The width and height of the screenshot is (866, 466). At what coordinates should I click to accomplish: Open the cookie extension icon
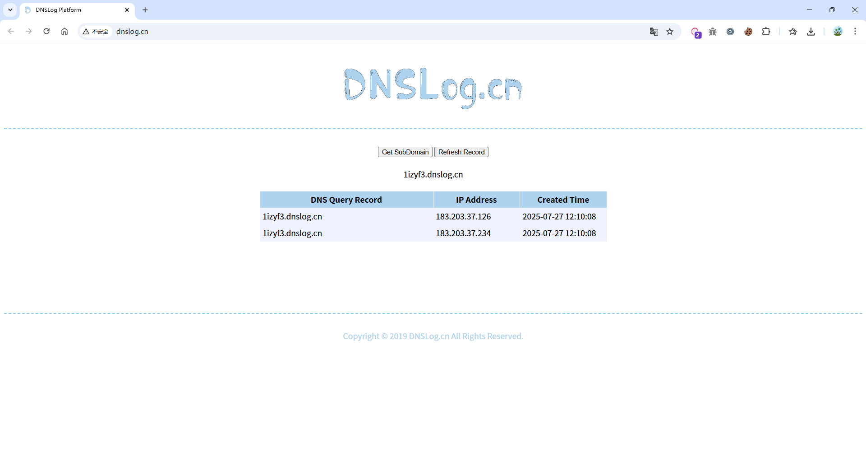748,31
